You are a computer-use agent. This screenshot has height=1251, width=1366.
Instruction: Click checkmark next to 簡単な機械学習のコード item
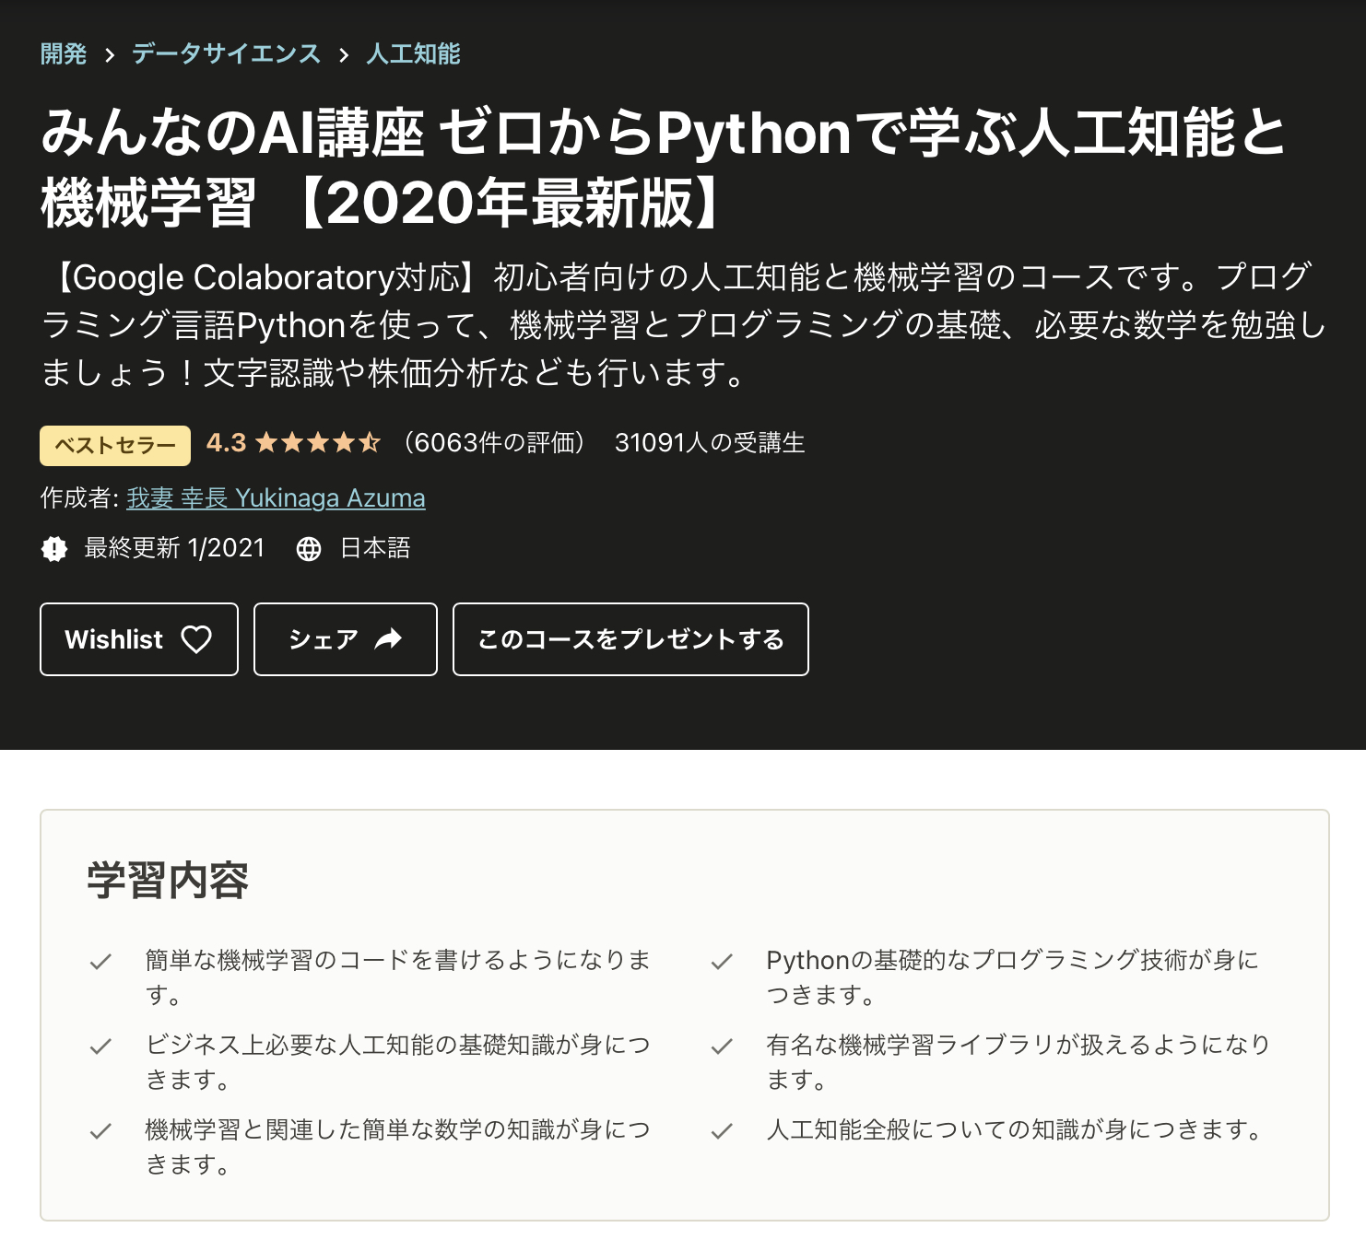[100, 962]
